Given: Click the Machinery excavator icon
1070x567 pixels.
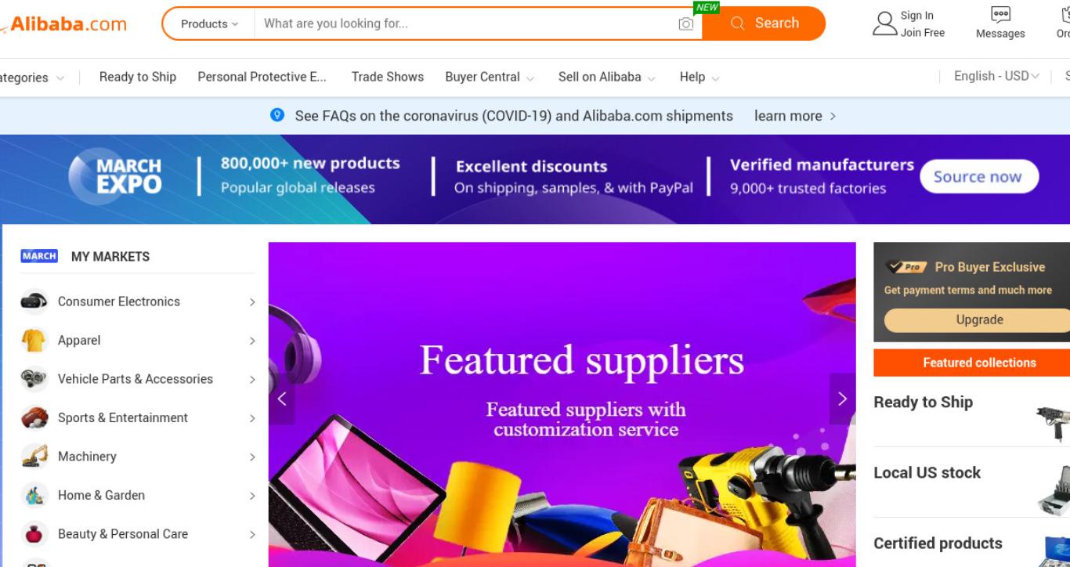Looking at the screenshot, I should 34,457.
